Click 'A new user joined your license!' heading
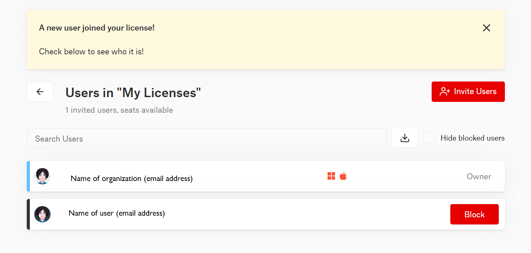531x253 pixels. coord(97,28)
